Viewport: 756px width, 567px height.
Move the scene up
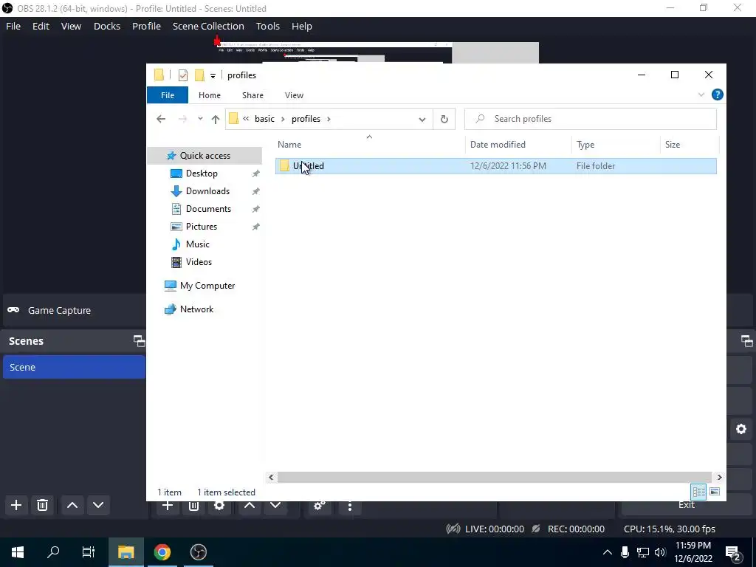[72, 505]
